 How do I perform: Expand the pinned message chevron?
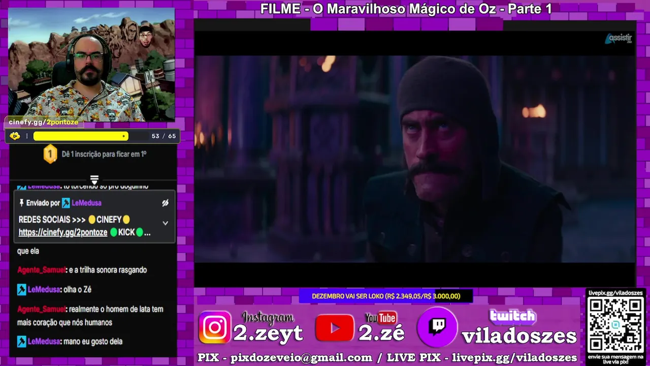(165, 223)
